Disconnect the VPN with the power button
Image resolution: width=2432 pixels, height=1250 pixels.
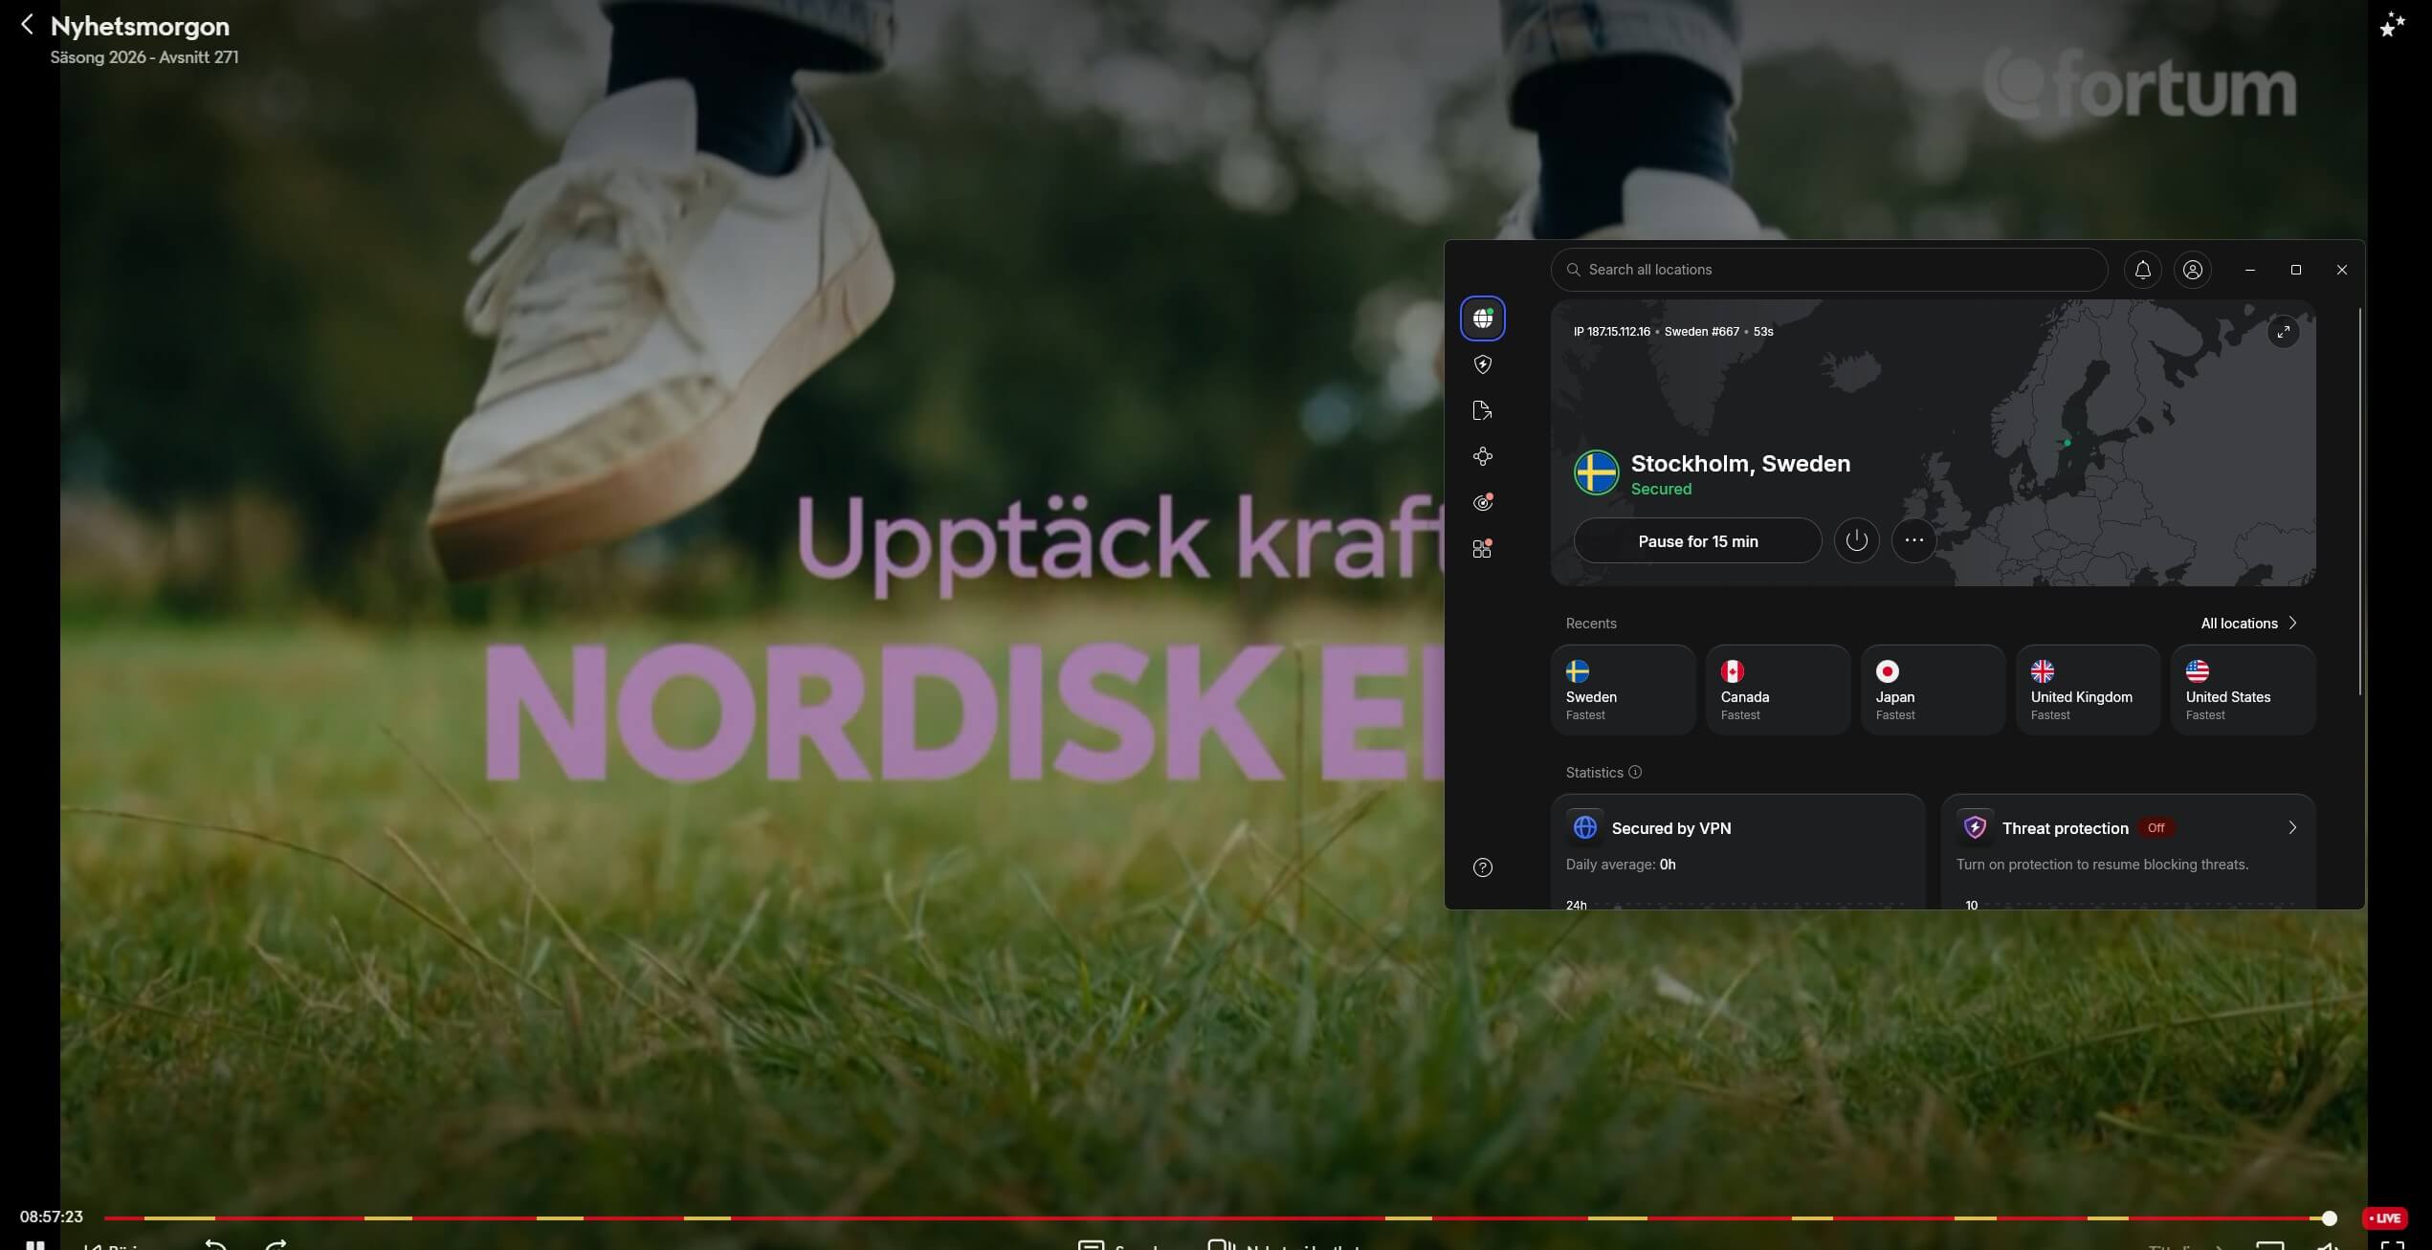pos(1856,540)
